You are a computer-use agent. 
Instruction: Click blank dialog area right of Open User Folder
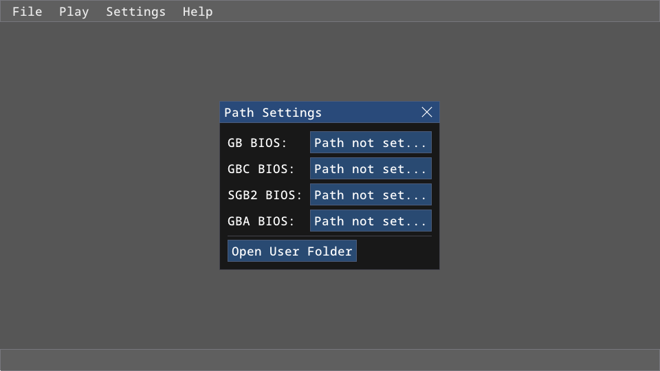click(397, 251)
